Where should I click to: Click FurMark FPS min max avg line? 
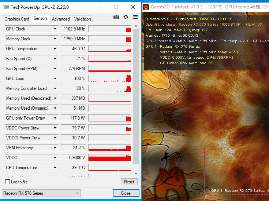pyautogui.click(x=176, y=30)
